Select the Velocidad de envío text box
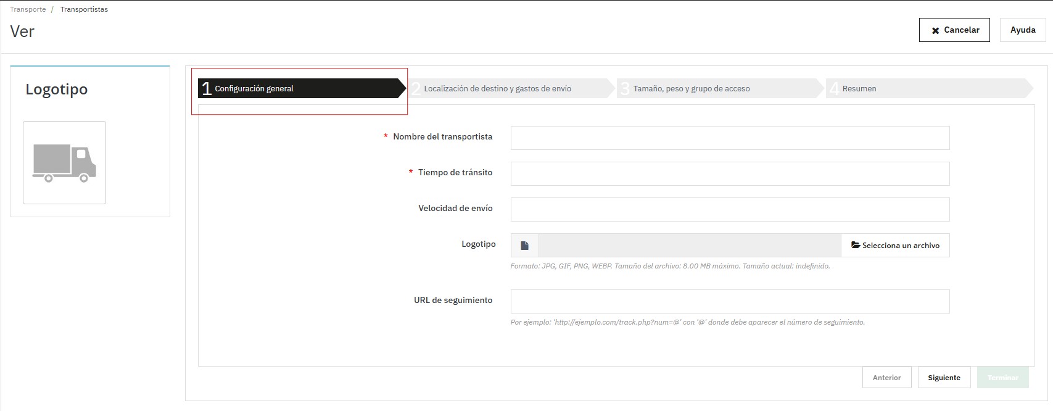 (730, 210)
